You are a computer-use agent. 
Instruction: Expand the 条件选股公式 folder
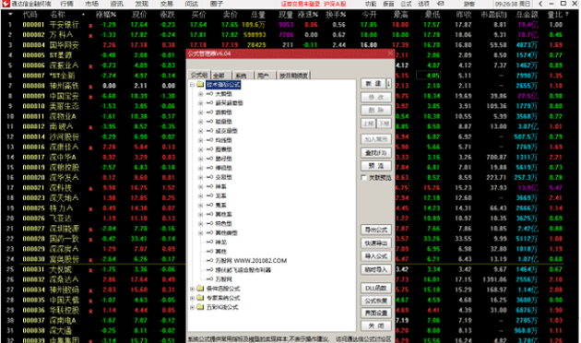pos(193,289)
